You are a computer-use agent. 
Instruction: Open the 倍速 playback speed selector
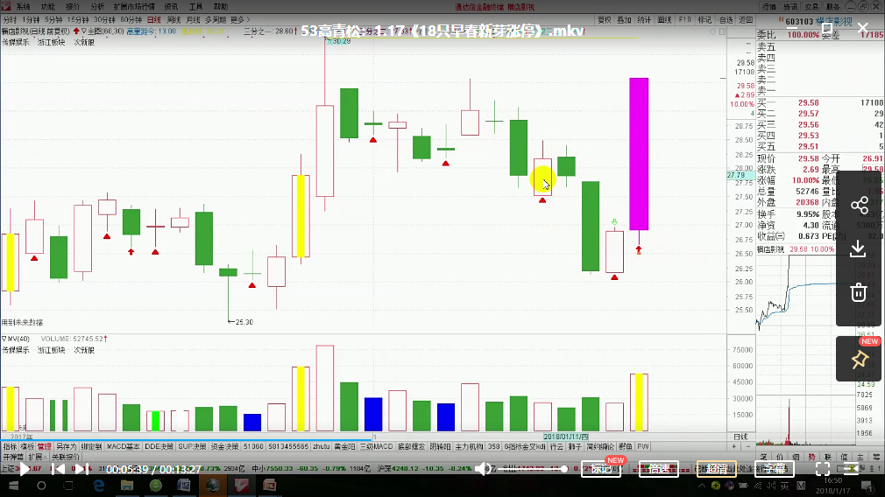pyautogui.click(x=658, y=469)
